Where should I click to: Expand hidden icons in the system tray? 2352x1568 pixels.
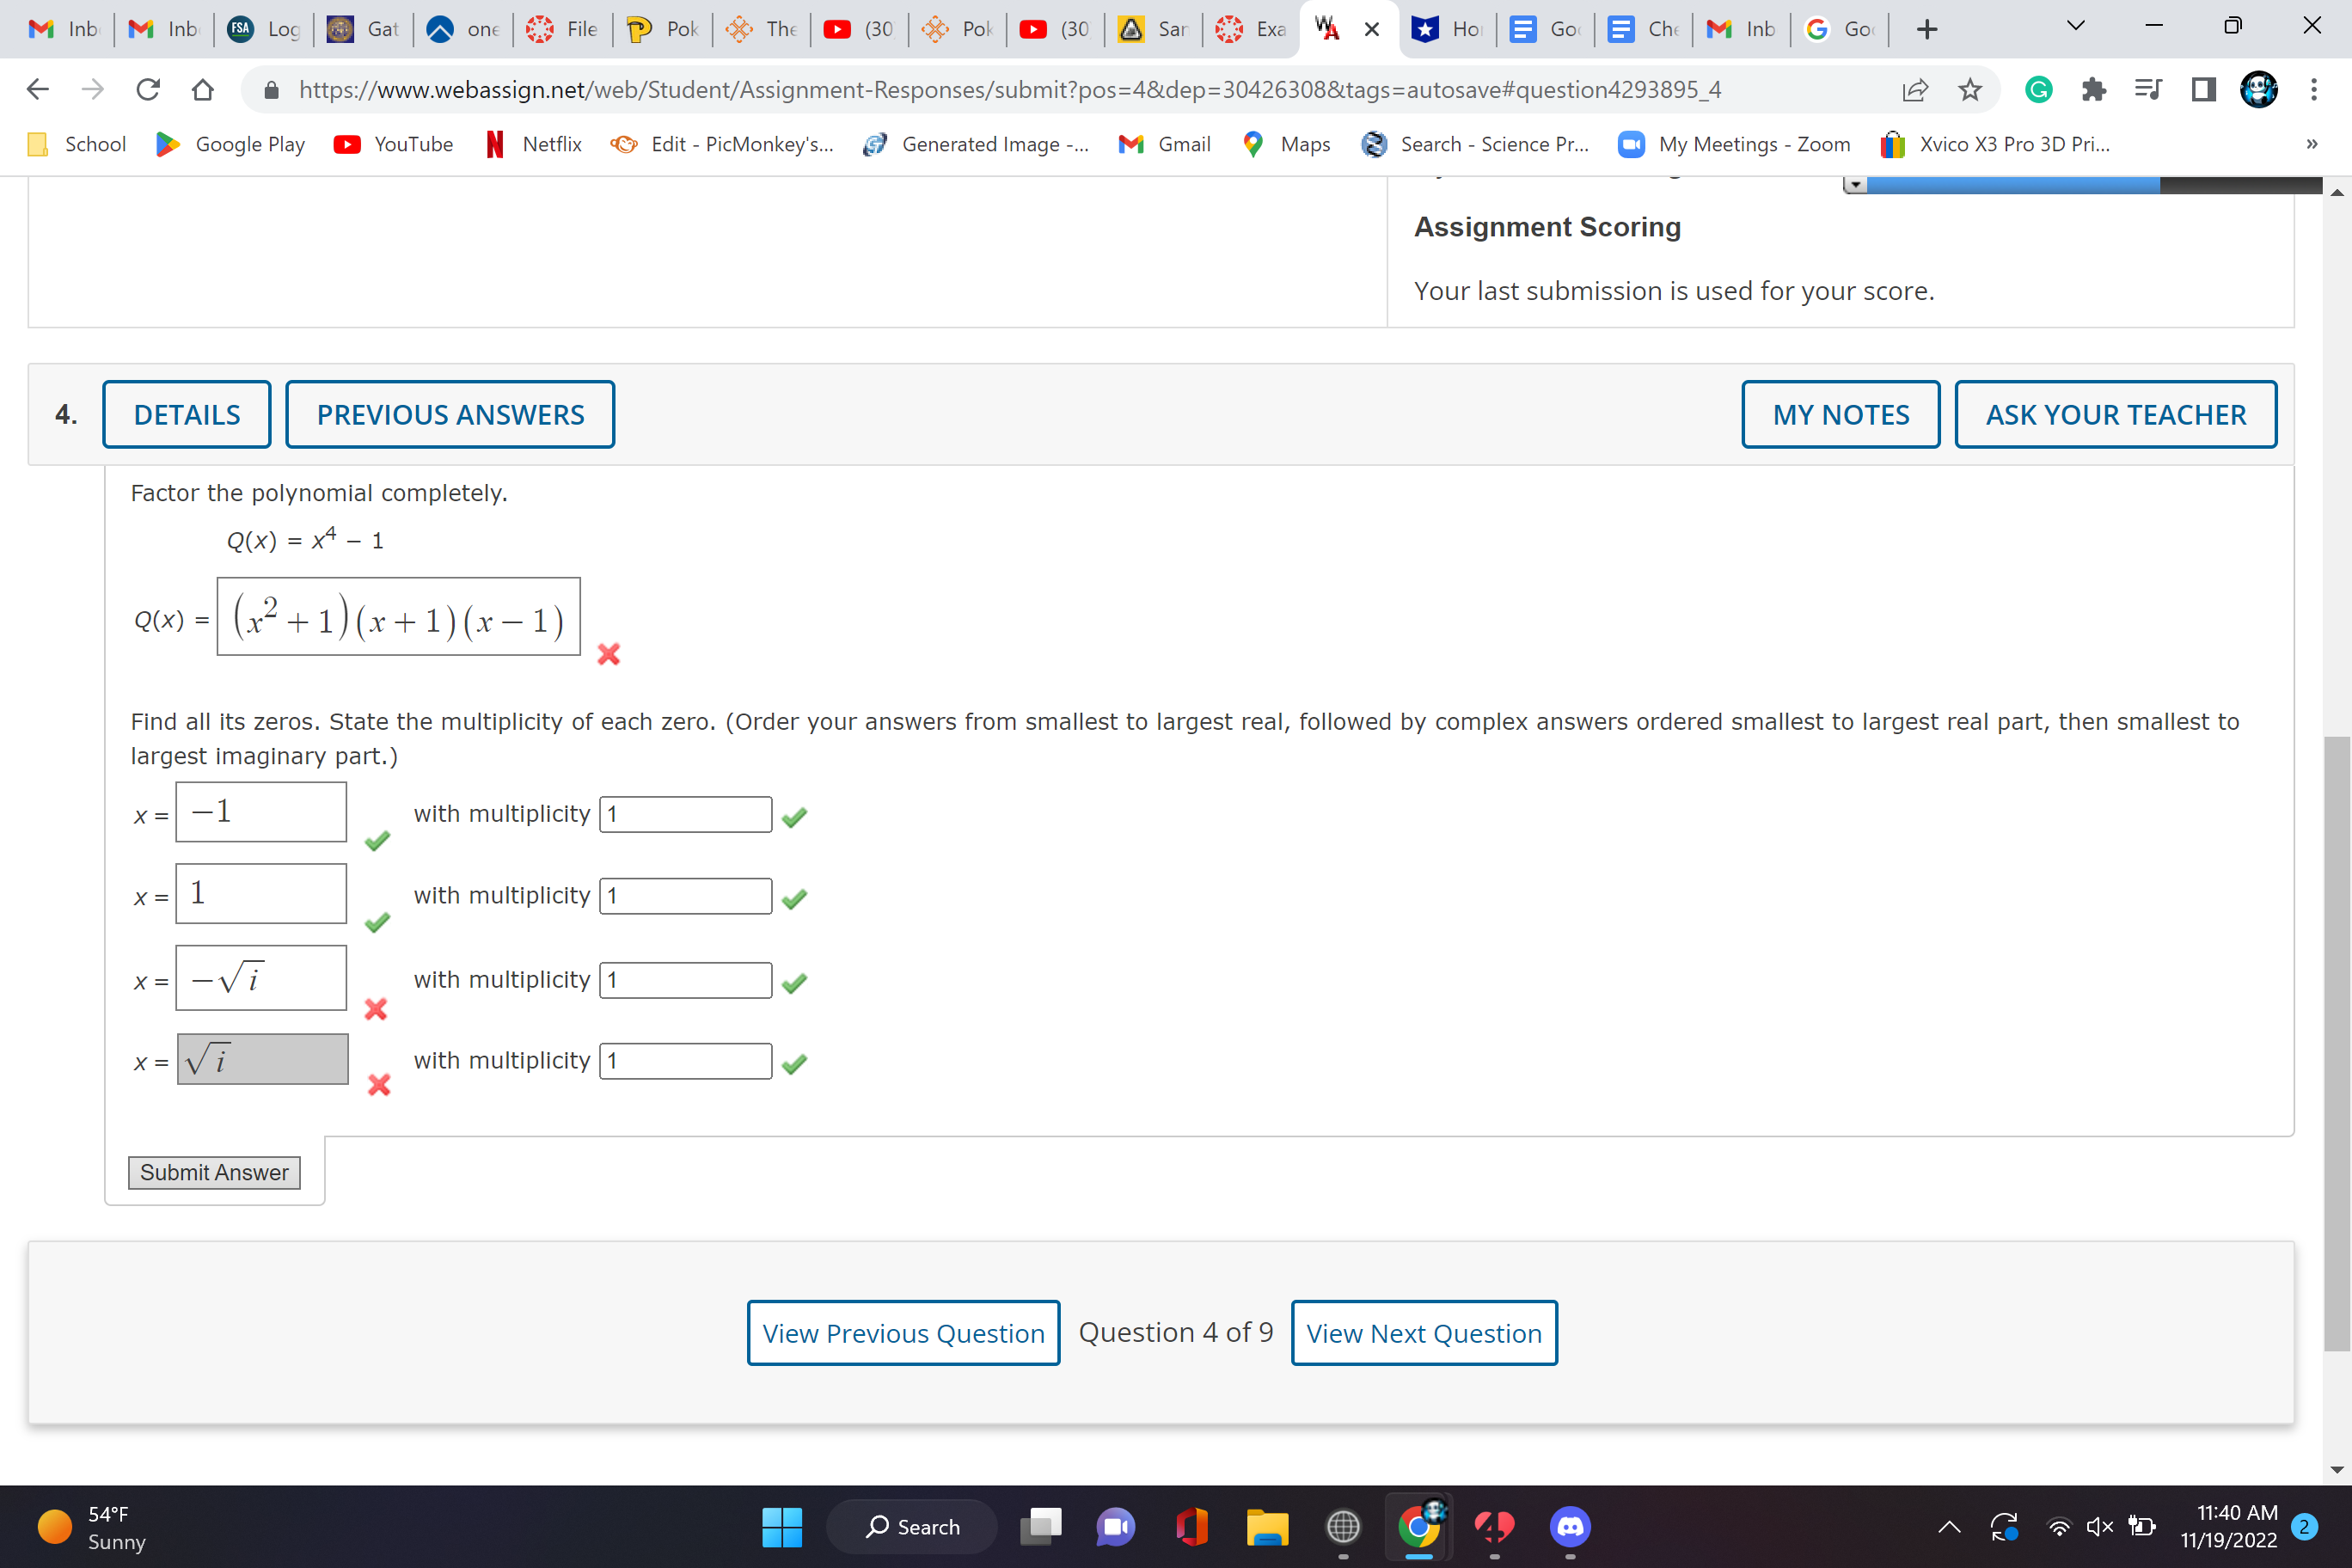click(x=1950, y=1527)
